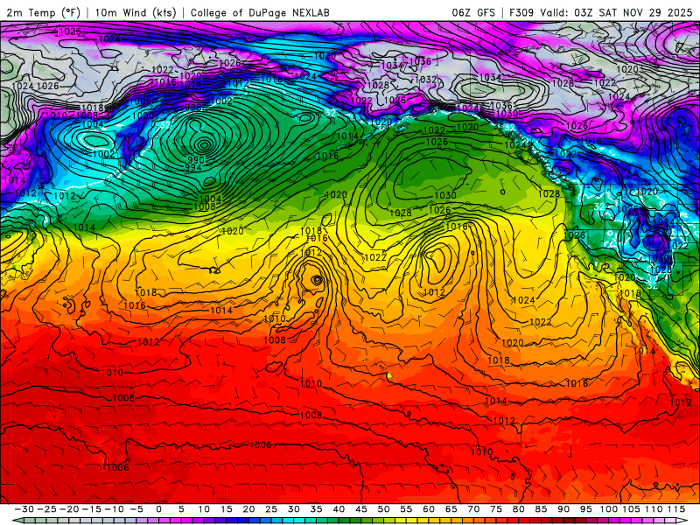
Task: Select the 55 value on temperature scale
Action: [x=406, y=509]
